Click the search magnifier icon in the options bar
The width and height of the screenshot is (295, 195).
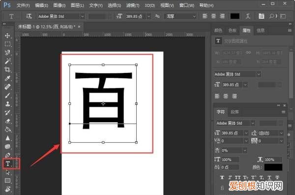(271, 16)
